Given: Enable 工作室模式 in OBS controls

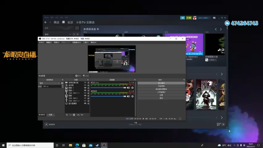Looking at the screenshot, I should 161,92.
